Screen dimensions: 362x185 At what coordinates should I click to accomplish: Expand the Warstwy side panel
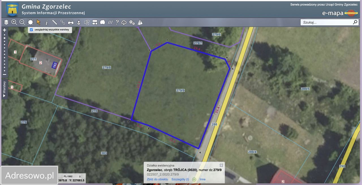click(x=4, y=89)
